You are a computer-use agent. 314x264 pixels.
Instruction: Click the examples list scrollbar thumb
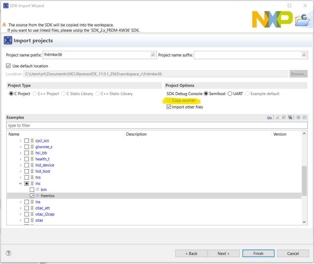(304, 181)
